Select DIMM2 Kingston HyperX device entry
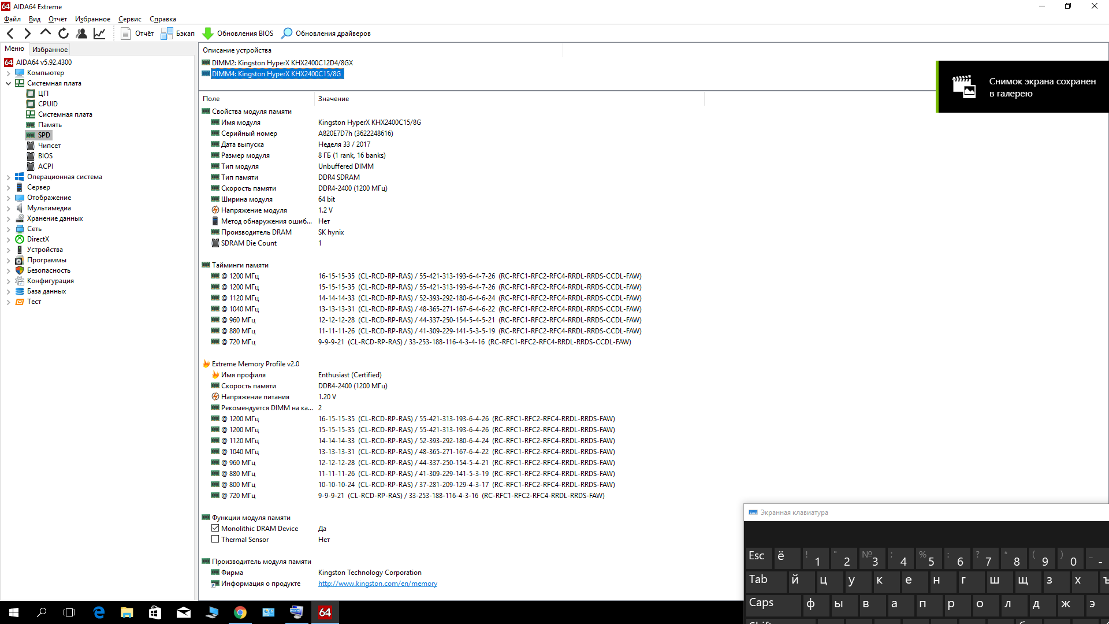Image resolution: width=1109 pixels, height=624 pixels. pos(282,63)
